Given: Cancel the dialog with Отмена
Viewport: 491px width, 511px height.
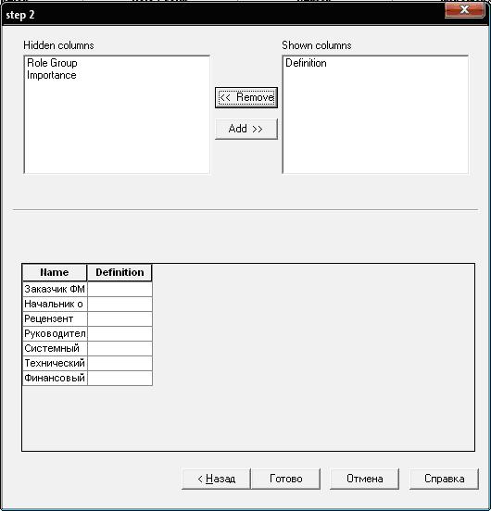Looking at the screenshot, I should click(x=364, y=479).
